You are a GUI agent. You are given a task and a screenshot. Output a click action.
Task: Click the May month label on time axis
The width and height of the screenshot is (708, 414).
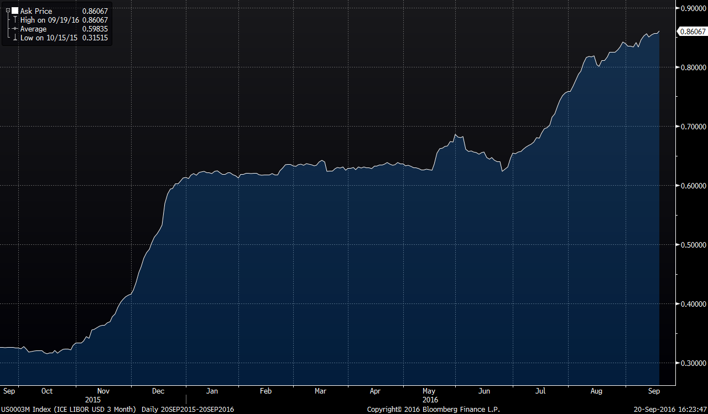pyautogui.click(x=430, y=391)
